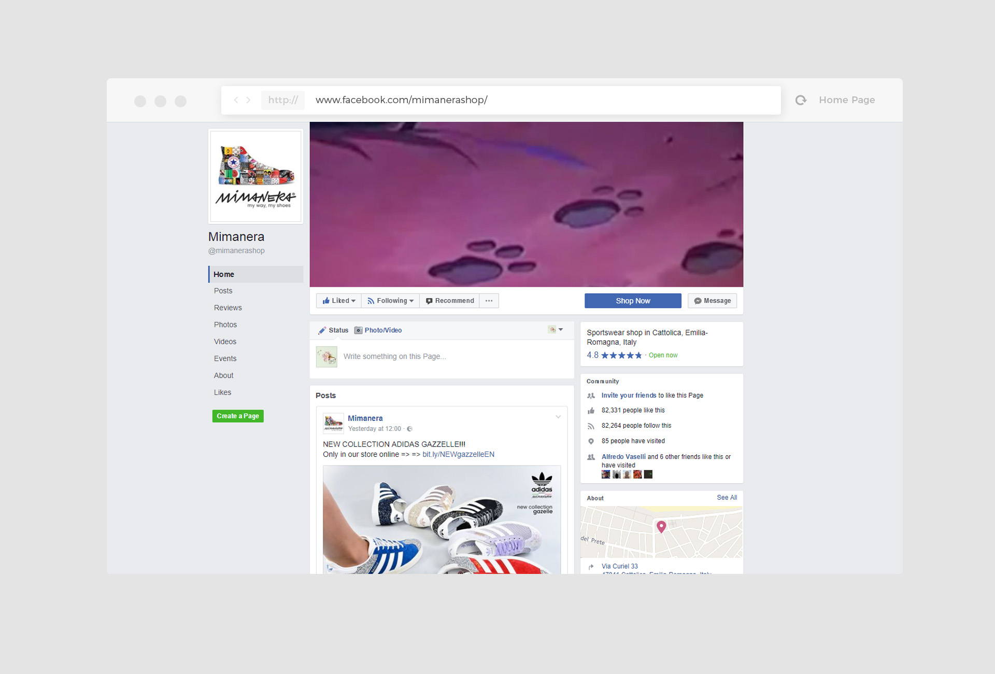This screenshot has width=995, height=674.
Task: Click the visited pin icon beside 85 people
Action: tap(591, 441)
